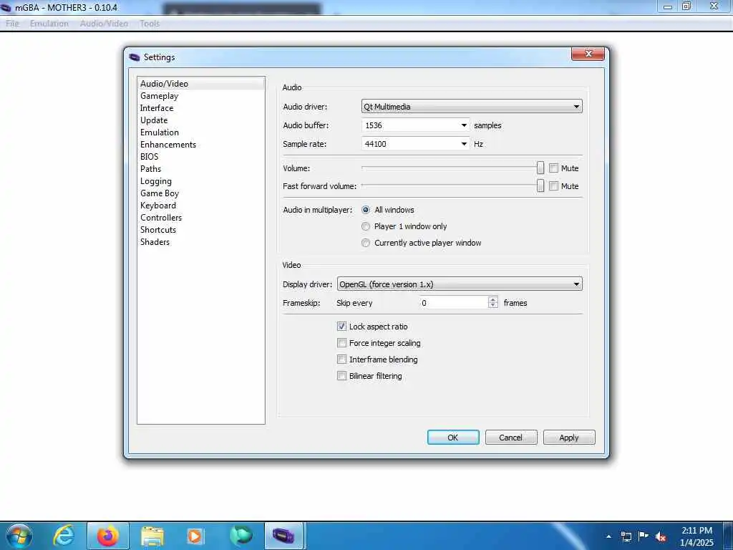Open the Shaders settings page
This screenshot has height=550, width=733.
point(201,242)
